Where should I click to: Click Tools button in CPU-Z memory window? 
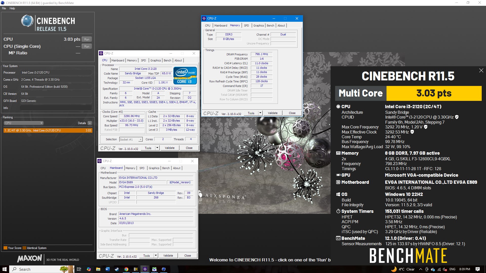(x=251, y=113)
